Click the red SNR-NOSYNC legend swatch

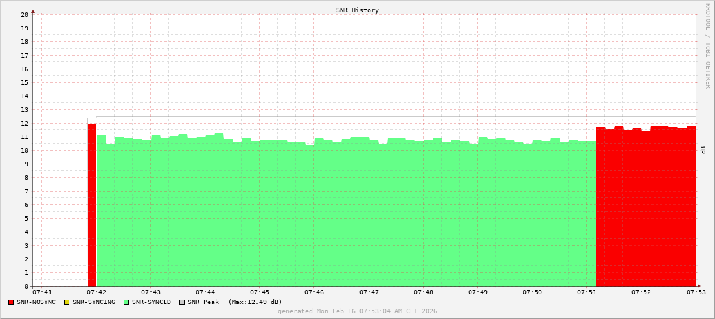click(11, 302)
